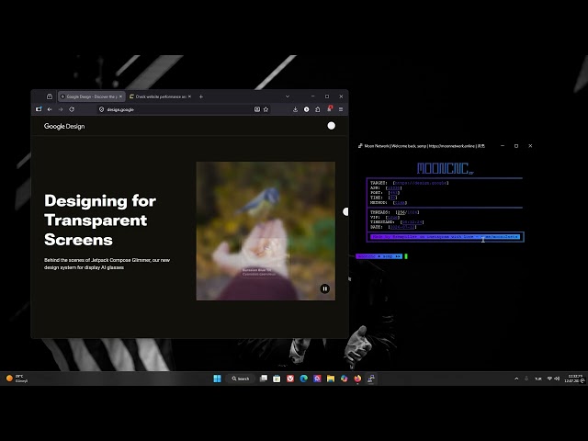This screenshot has width=588, height=441.
Task: Click the taskbar Search box
Action: [x=241, y=379]
